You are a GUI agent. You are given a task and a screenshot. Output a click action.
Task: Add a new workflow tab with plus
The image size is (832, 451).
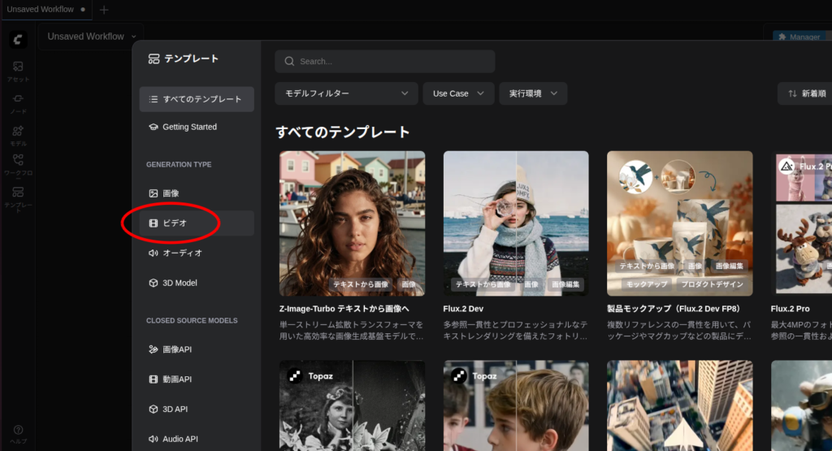(104, 10)
